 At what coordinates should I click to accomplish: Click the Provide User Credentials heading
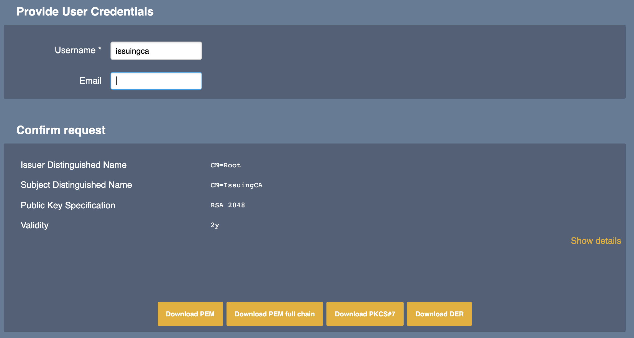(x=85, y=12)
